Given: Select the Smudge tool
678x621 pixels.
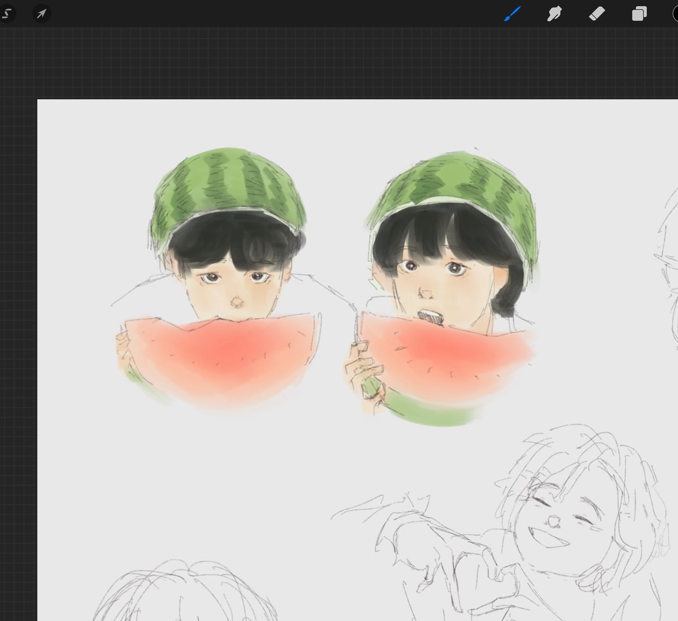Looking at the screenshot, I should tap(554, 14).
